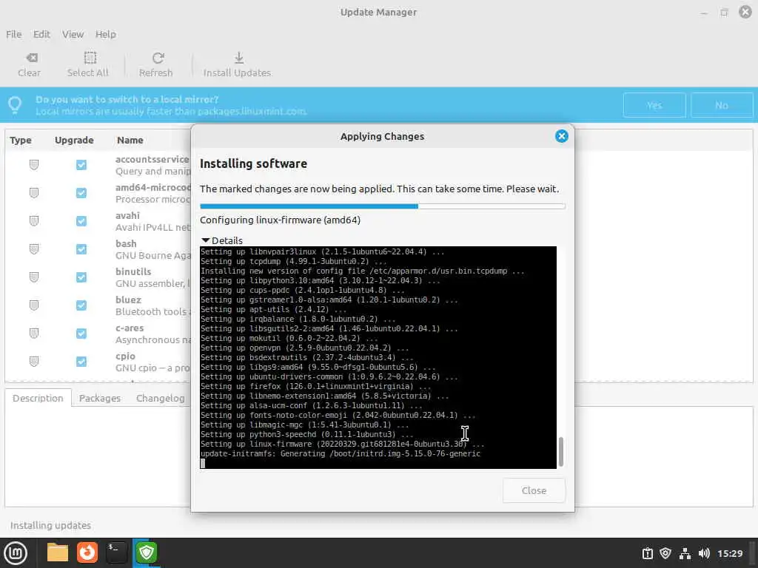
Task: Sort the list by the Type column header
Action: (x=20, y=140)
